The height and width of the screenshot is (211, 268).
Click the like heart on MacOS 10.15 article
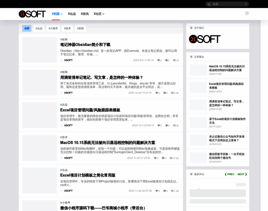pyautogui.click(x=155, y=158)
